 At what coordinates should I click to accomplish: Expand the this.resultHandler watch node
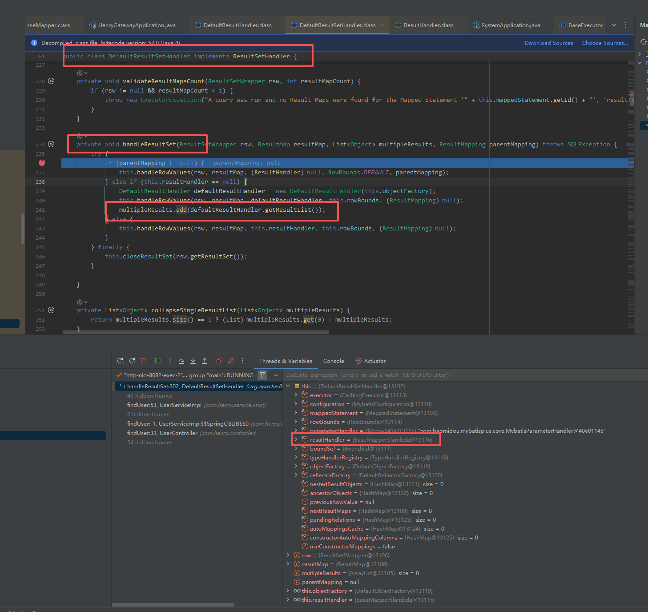point(288,600)
